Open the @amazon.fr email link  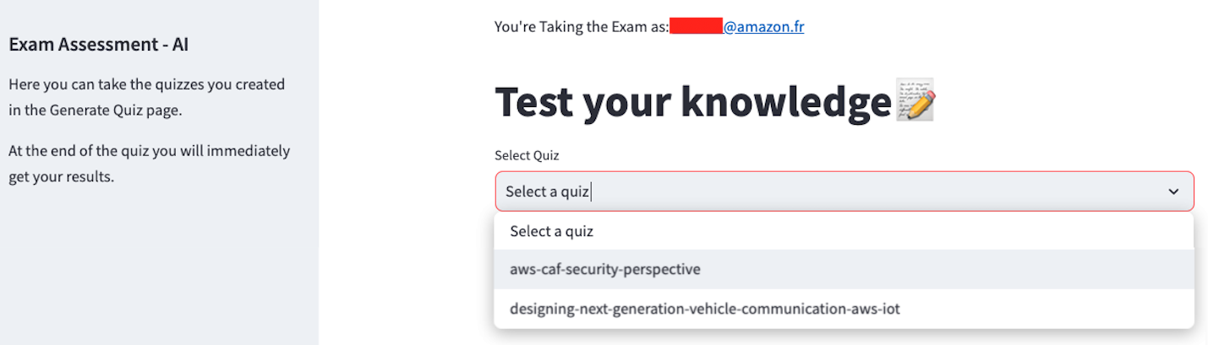[763, 26]
